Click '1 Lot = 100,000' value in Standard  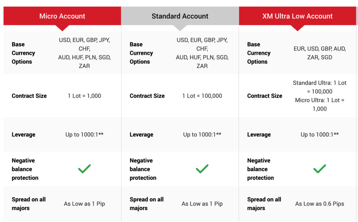202,96
